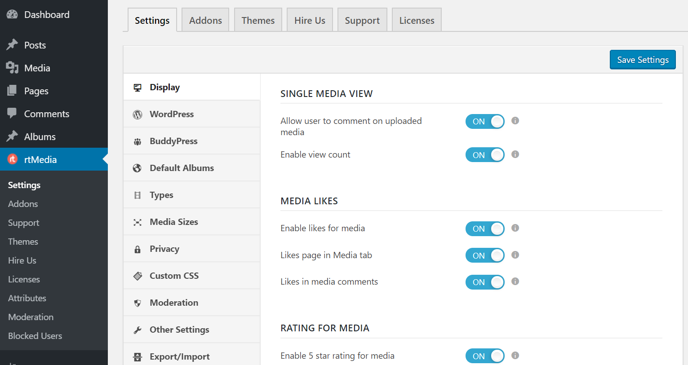Click the BuddyPress icon in settings navigation
Viewport: 688px width, 365px height.
click(x=138, y=141)
